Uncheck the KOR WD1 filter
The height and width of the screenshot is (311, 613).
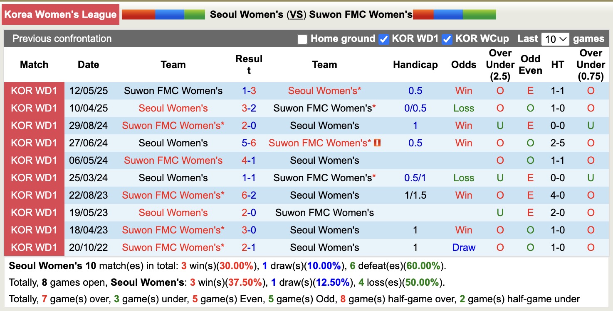click(383, 39)
